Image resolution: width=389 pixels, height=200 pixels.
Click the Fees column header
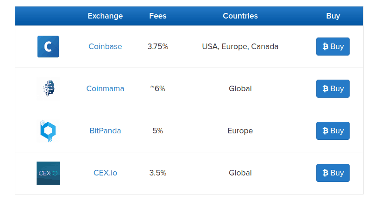[x=158, y=16]
